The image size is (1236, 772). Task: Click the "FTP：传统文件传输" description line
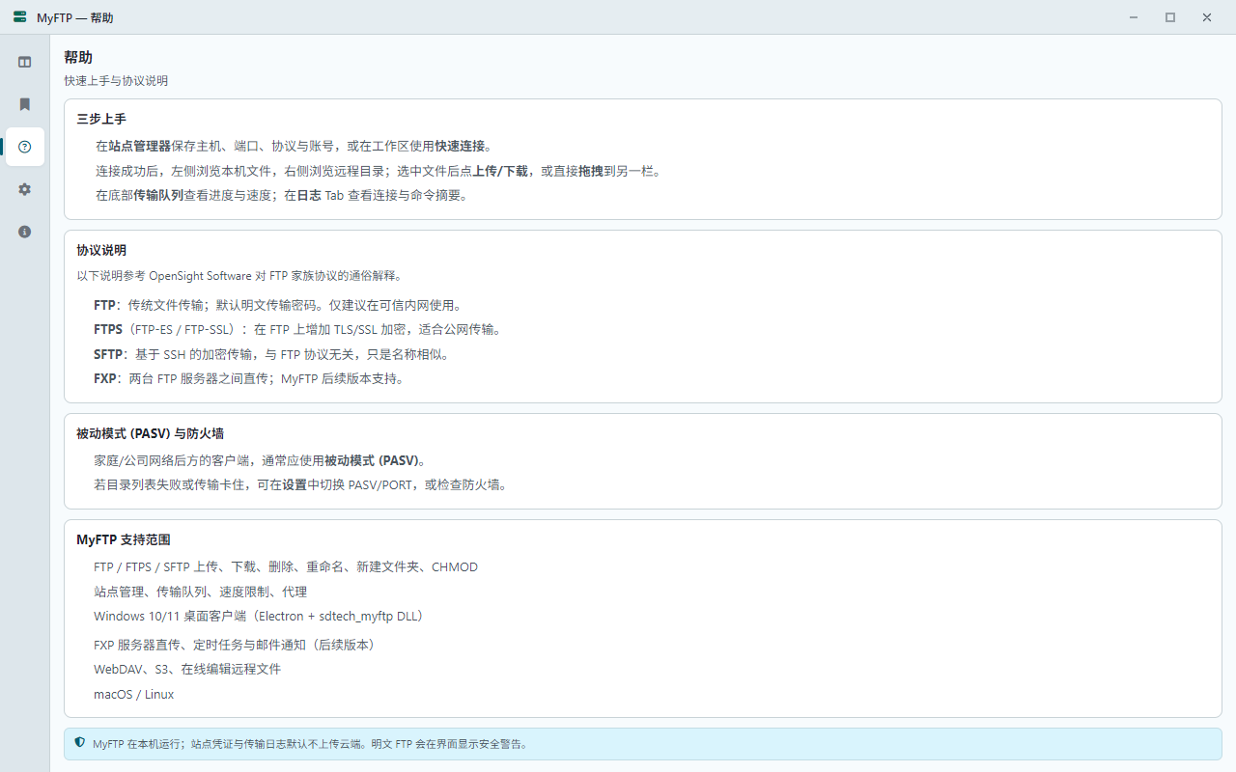(x=278, y=305)
